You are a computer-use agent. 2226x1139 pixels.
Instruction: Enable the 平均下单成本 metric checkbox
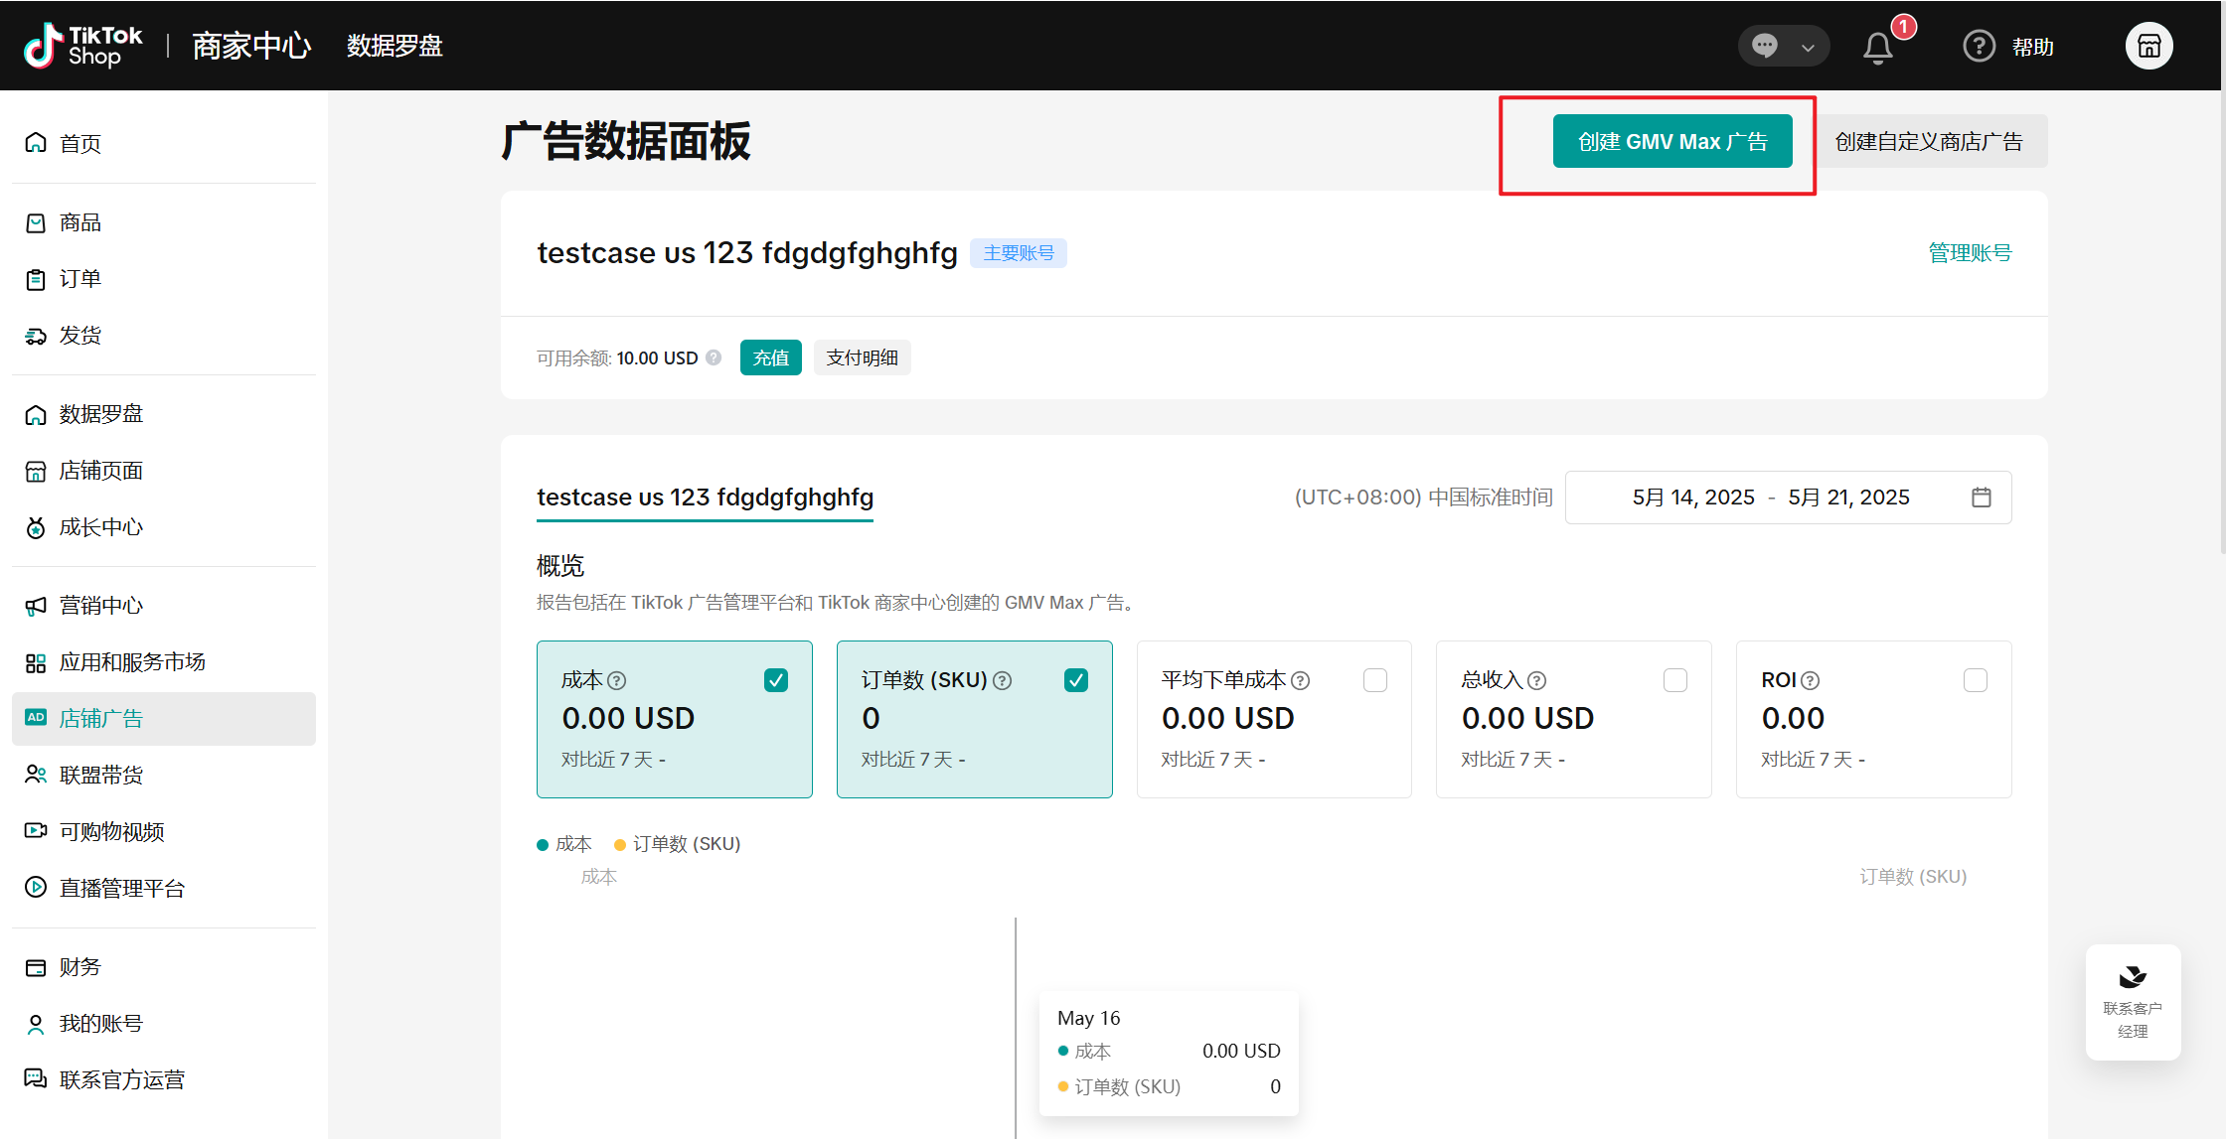(1375, 680)
